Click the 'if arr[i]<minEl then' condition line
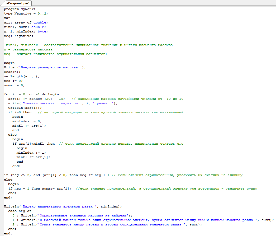The width and height of the screenshot is (276, 236). 34,144
